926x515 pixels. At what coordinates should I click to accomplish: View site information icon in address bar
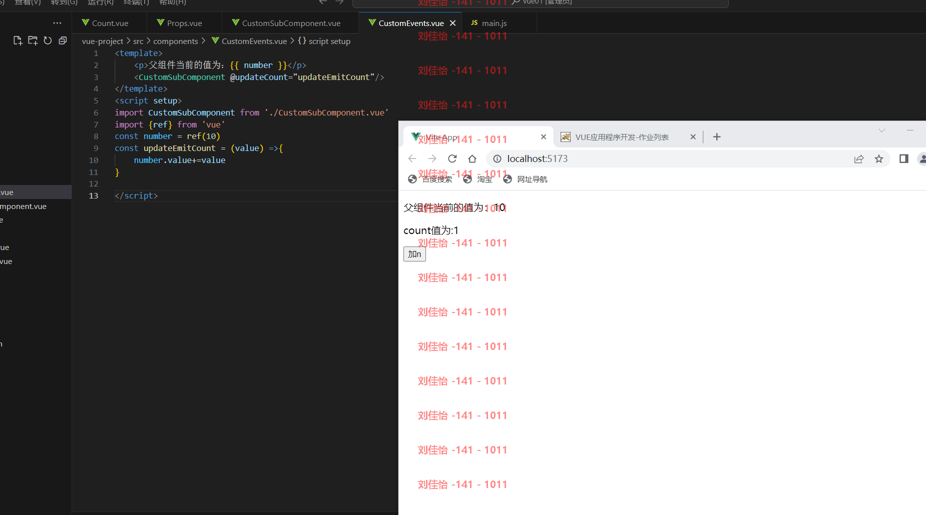tap(497, 158)
